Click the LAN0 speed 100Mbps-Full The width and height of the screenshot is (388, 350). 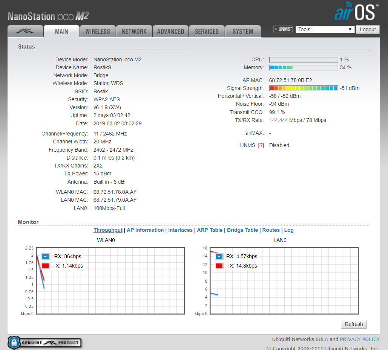pyautogui.click(x=109, y=208)
